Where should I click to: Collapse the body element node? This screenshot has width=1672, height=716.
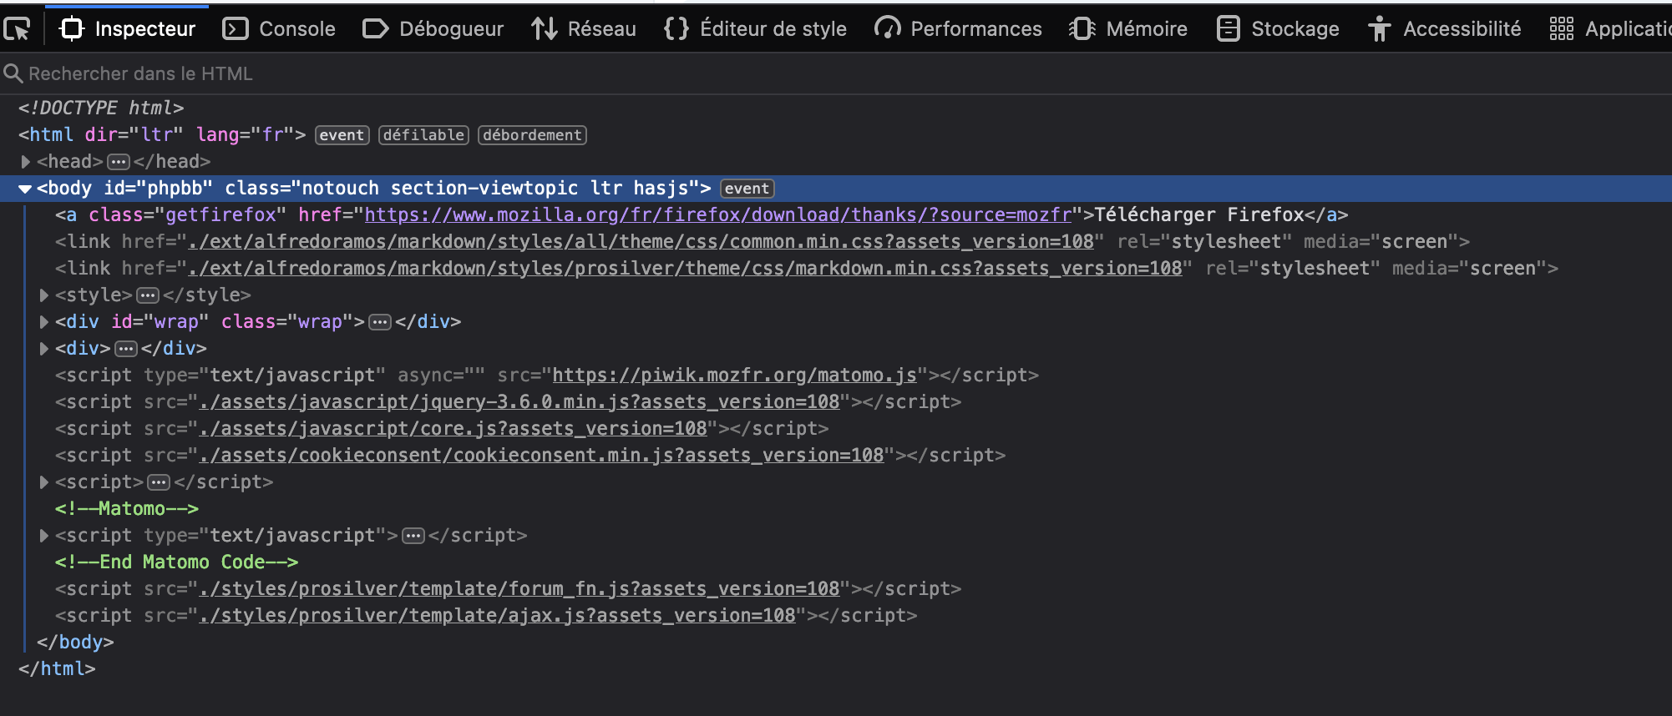click(25, 189)
